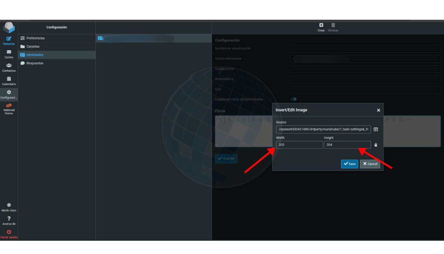Toggle the constrain proportions lock

(376, 145)
